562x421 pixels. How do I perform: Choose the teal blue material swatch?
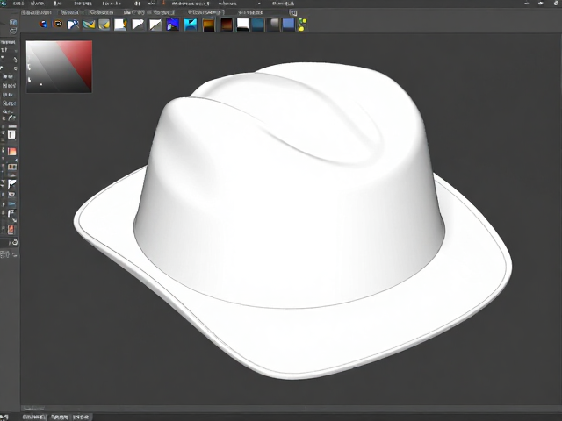tap(258, 25)
